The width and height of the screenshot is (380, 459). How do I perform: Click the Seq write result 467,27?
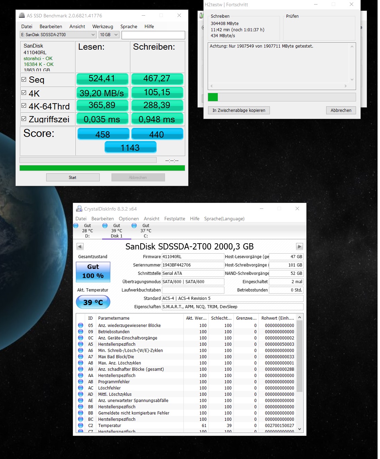(x=157, y=79)
